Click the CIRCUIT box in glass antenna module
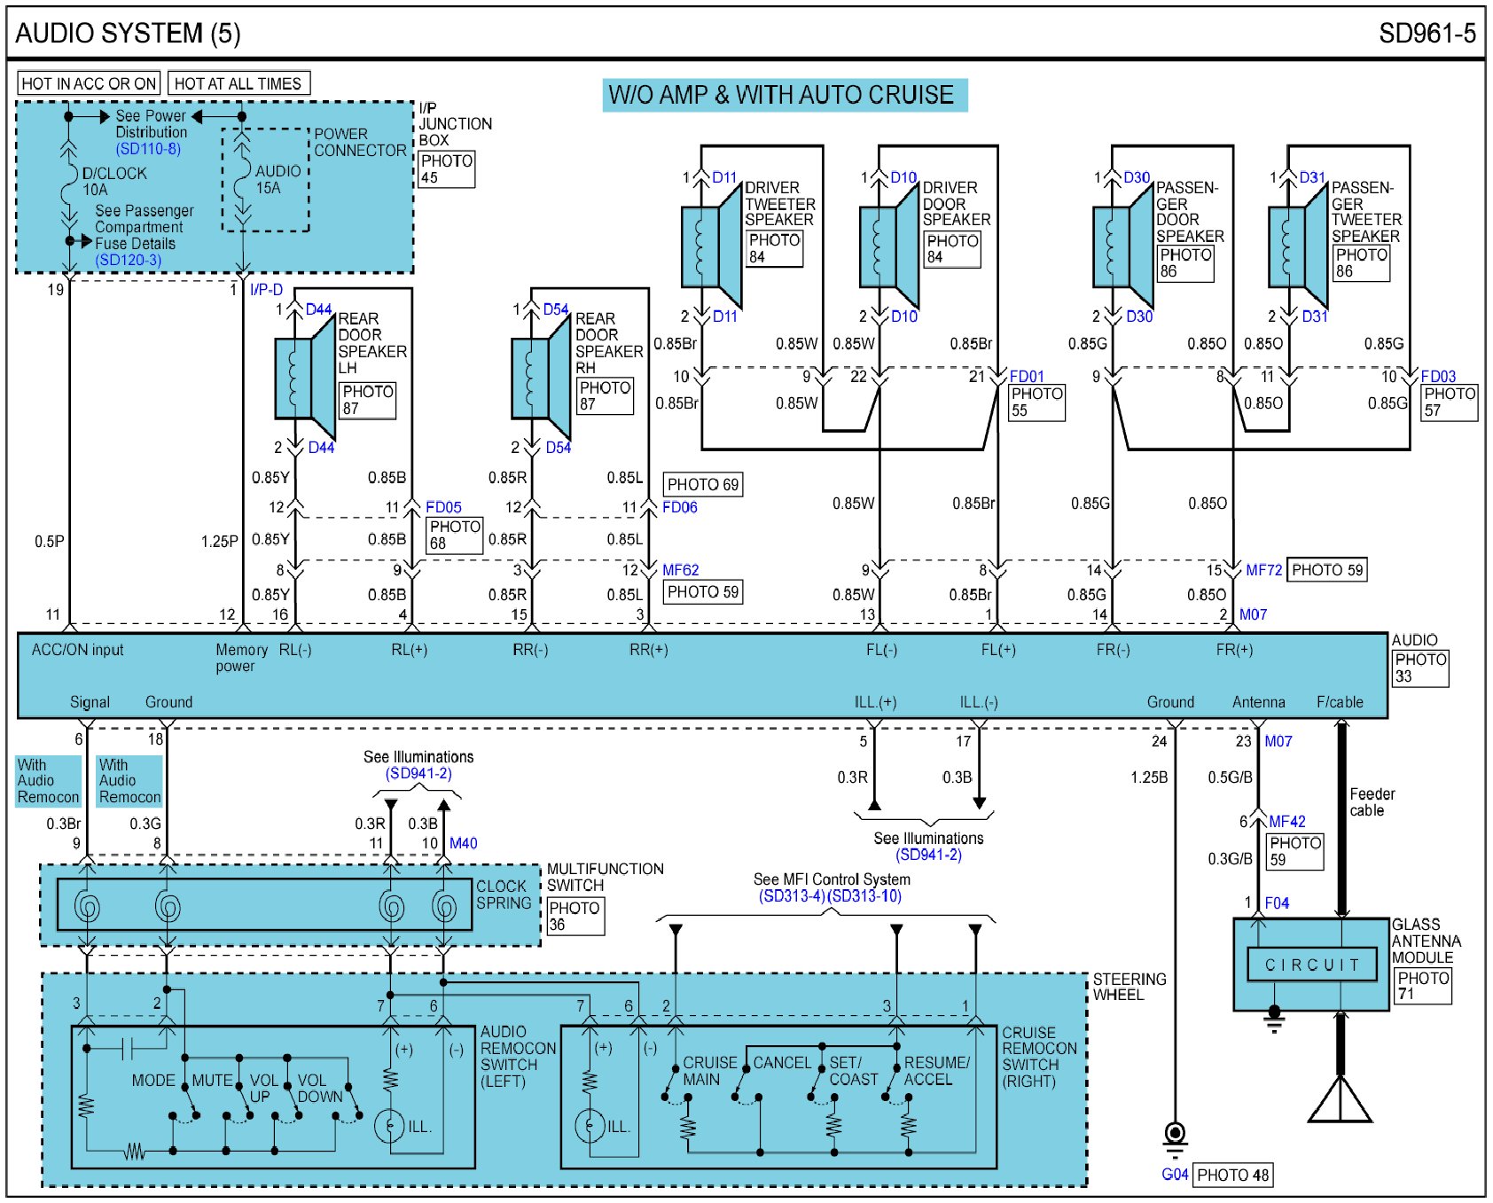This screenshot has width=1493, height=1203. [1312, 965]
